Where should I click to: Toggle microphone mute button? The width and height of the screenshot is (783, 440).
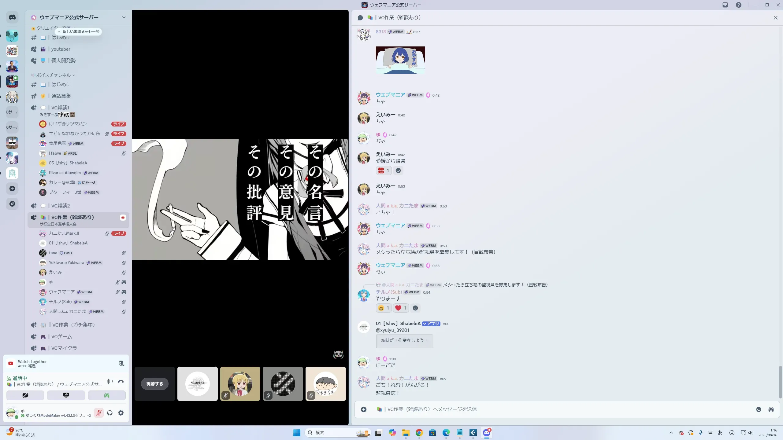tap(98, 413)
